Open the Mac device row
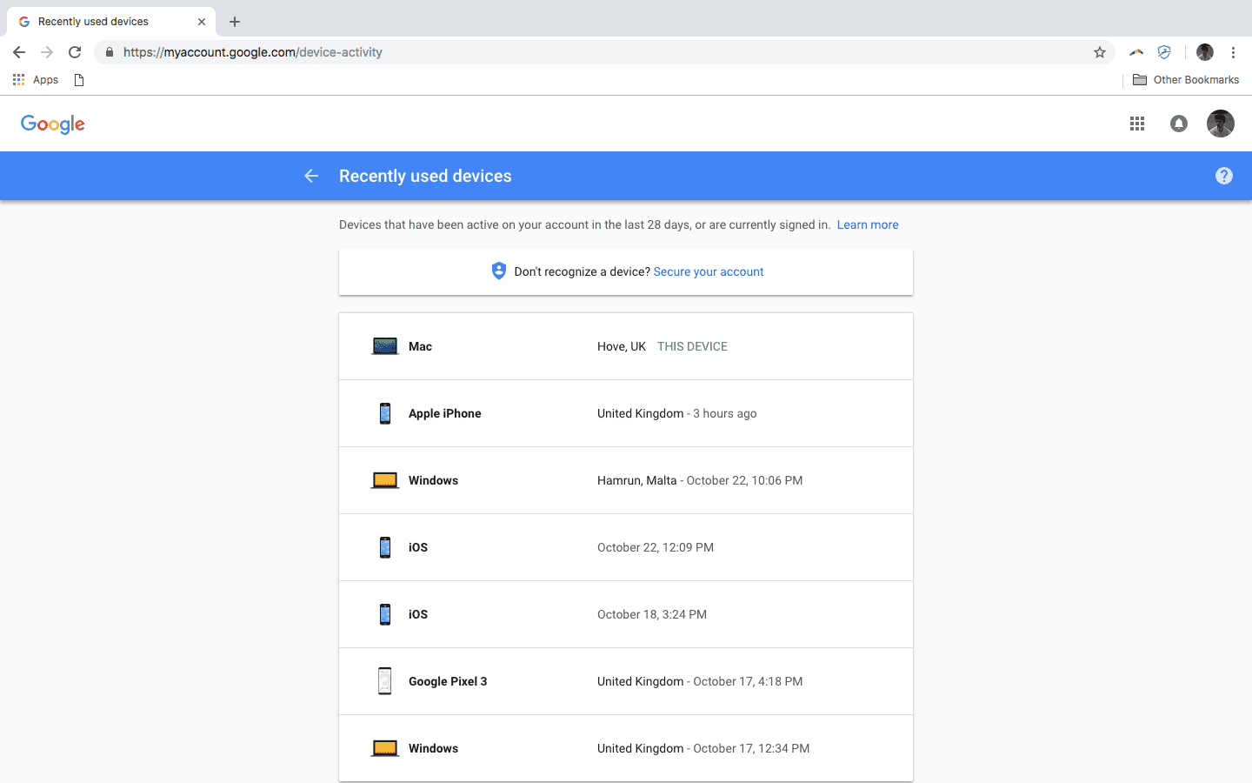1252x783 pixels. click(x=626, y=346)
